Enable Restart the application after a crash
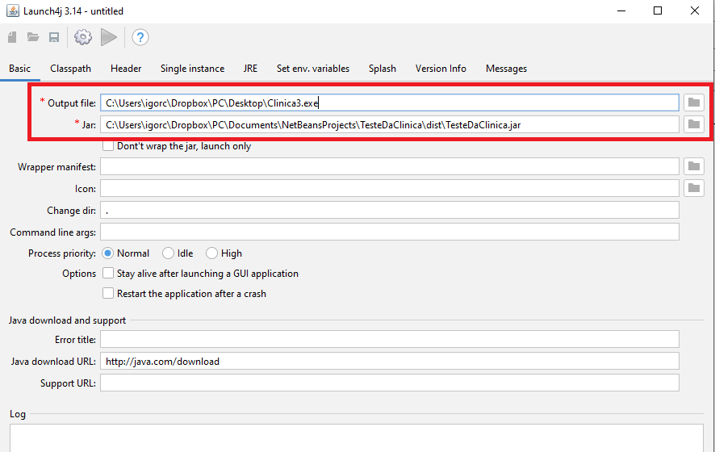Image resolution: width=715 pixels, height=452 pixels. (x=108, y=293)
